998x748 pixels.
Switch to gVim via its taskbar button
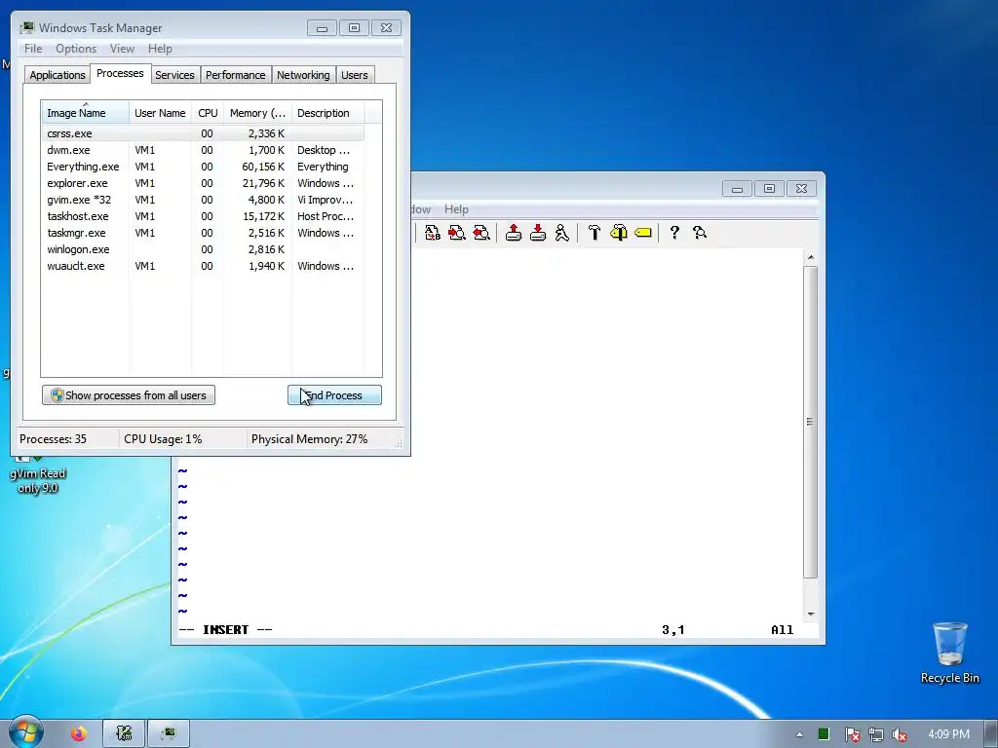124,734
